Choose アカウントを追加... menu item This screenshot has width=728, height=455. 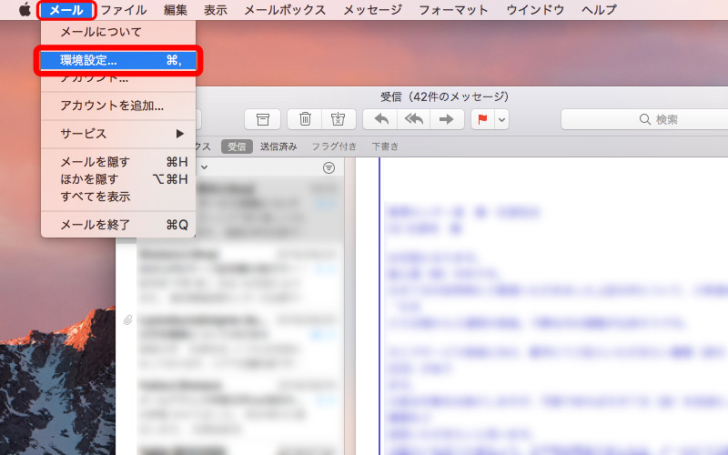(118, 106)
